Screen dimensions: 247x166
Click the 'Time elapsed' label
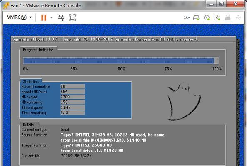point(32,107)
